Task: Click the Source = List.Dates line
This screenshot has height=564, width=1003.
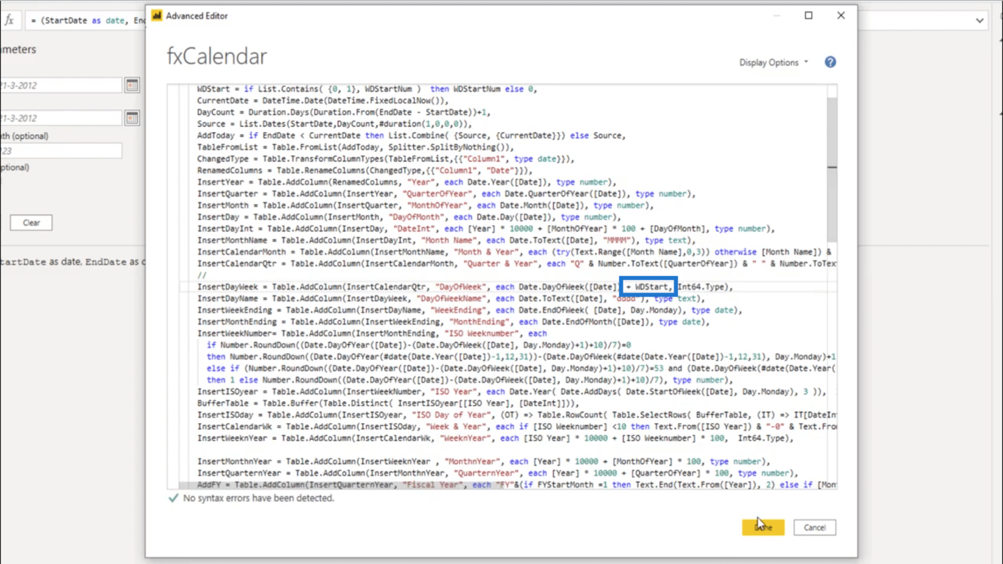Action: [334, 124]
